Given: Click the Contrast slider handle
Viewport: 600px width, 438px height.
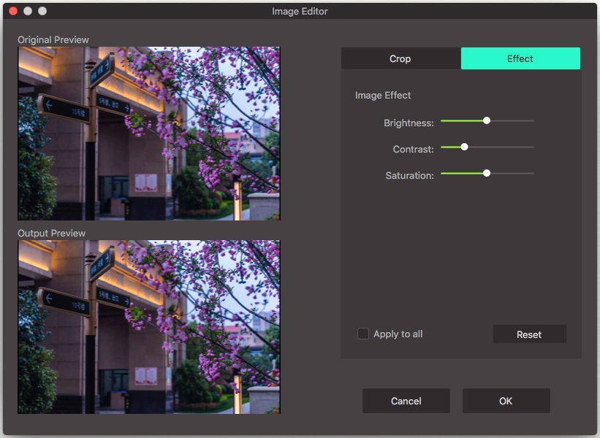Looking at the screenshot, I should 464,147.
